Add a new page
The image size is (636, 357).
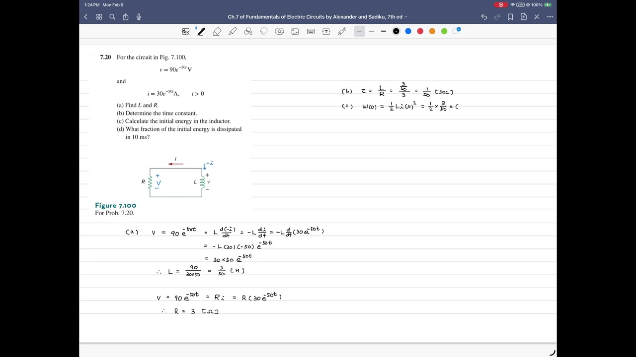pyautogui.click(x=524, y=17)
